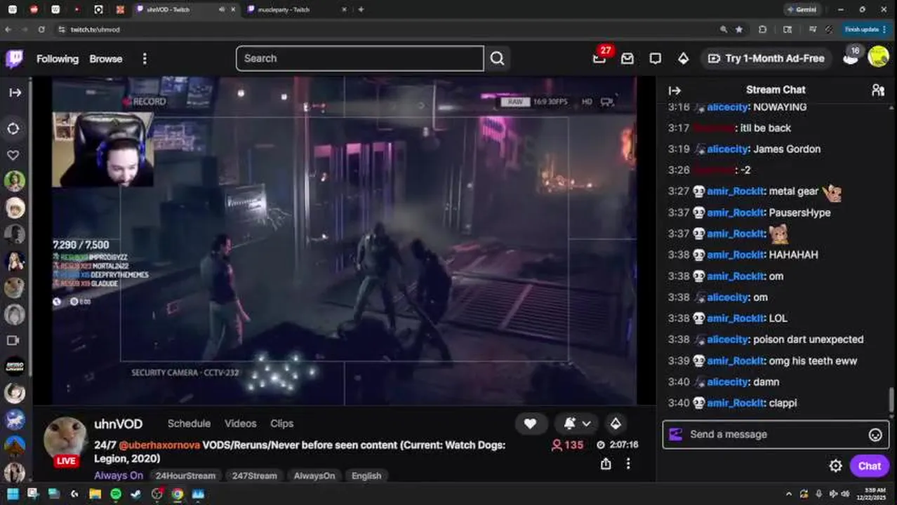Click Try 1-Month Ad-Free button
Screen dimensions: 897x505
[766, 59]
